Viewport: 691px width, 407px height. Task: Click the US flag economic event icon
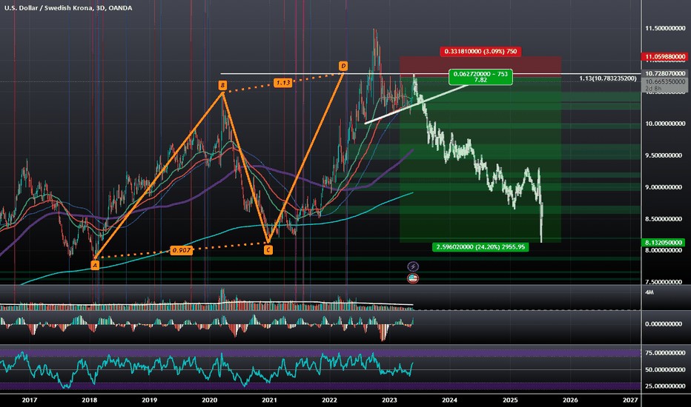[413, 278]
